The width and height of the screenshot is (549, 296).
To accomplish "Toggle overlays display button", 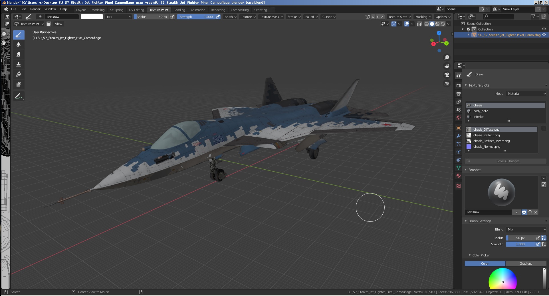I will [x=407, y=24].
